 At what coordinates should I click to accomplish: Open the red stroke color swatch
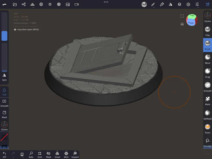[4, 137]
